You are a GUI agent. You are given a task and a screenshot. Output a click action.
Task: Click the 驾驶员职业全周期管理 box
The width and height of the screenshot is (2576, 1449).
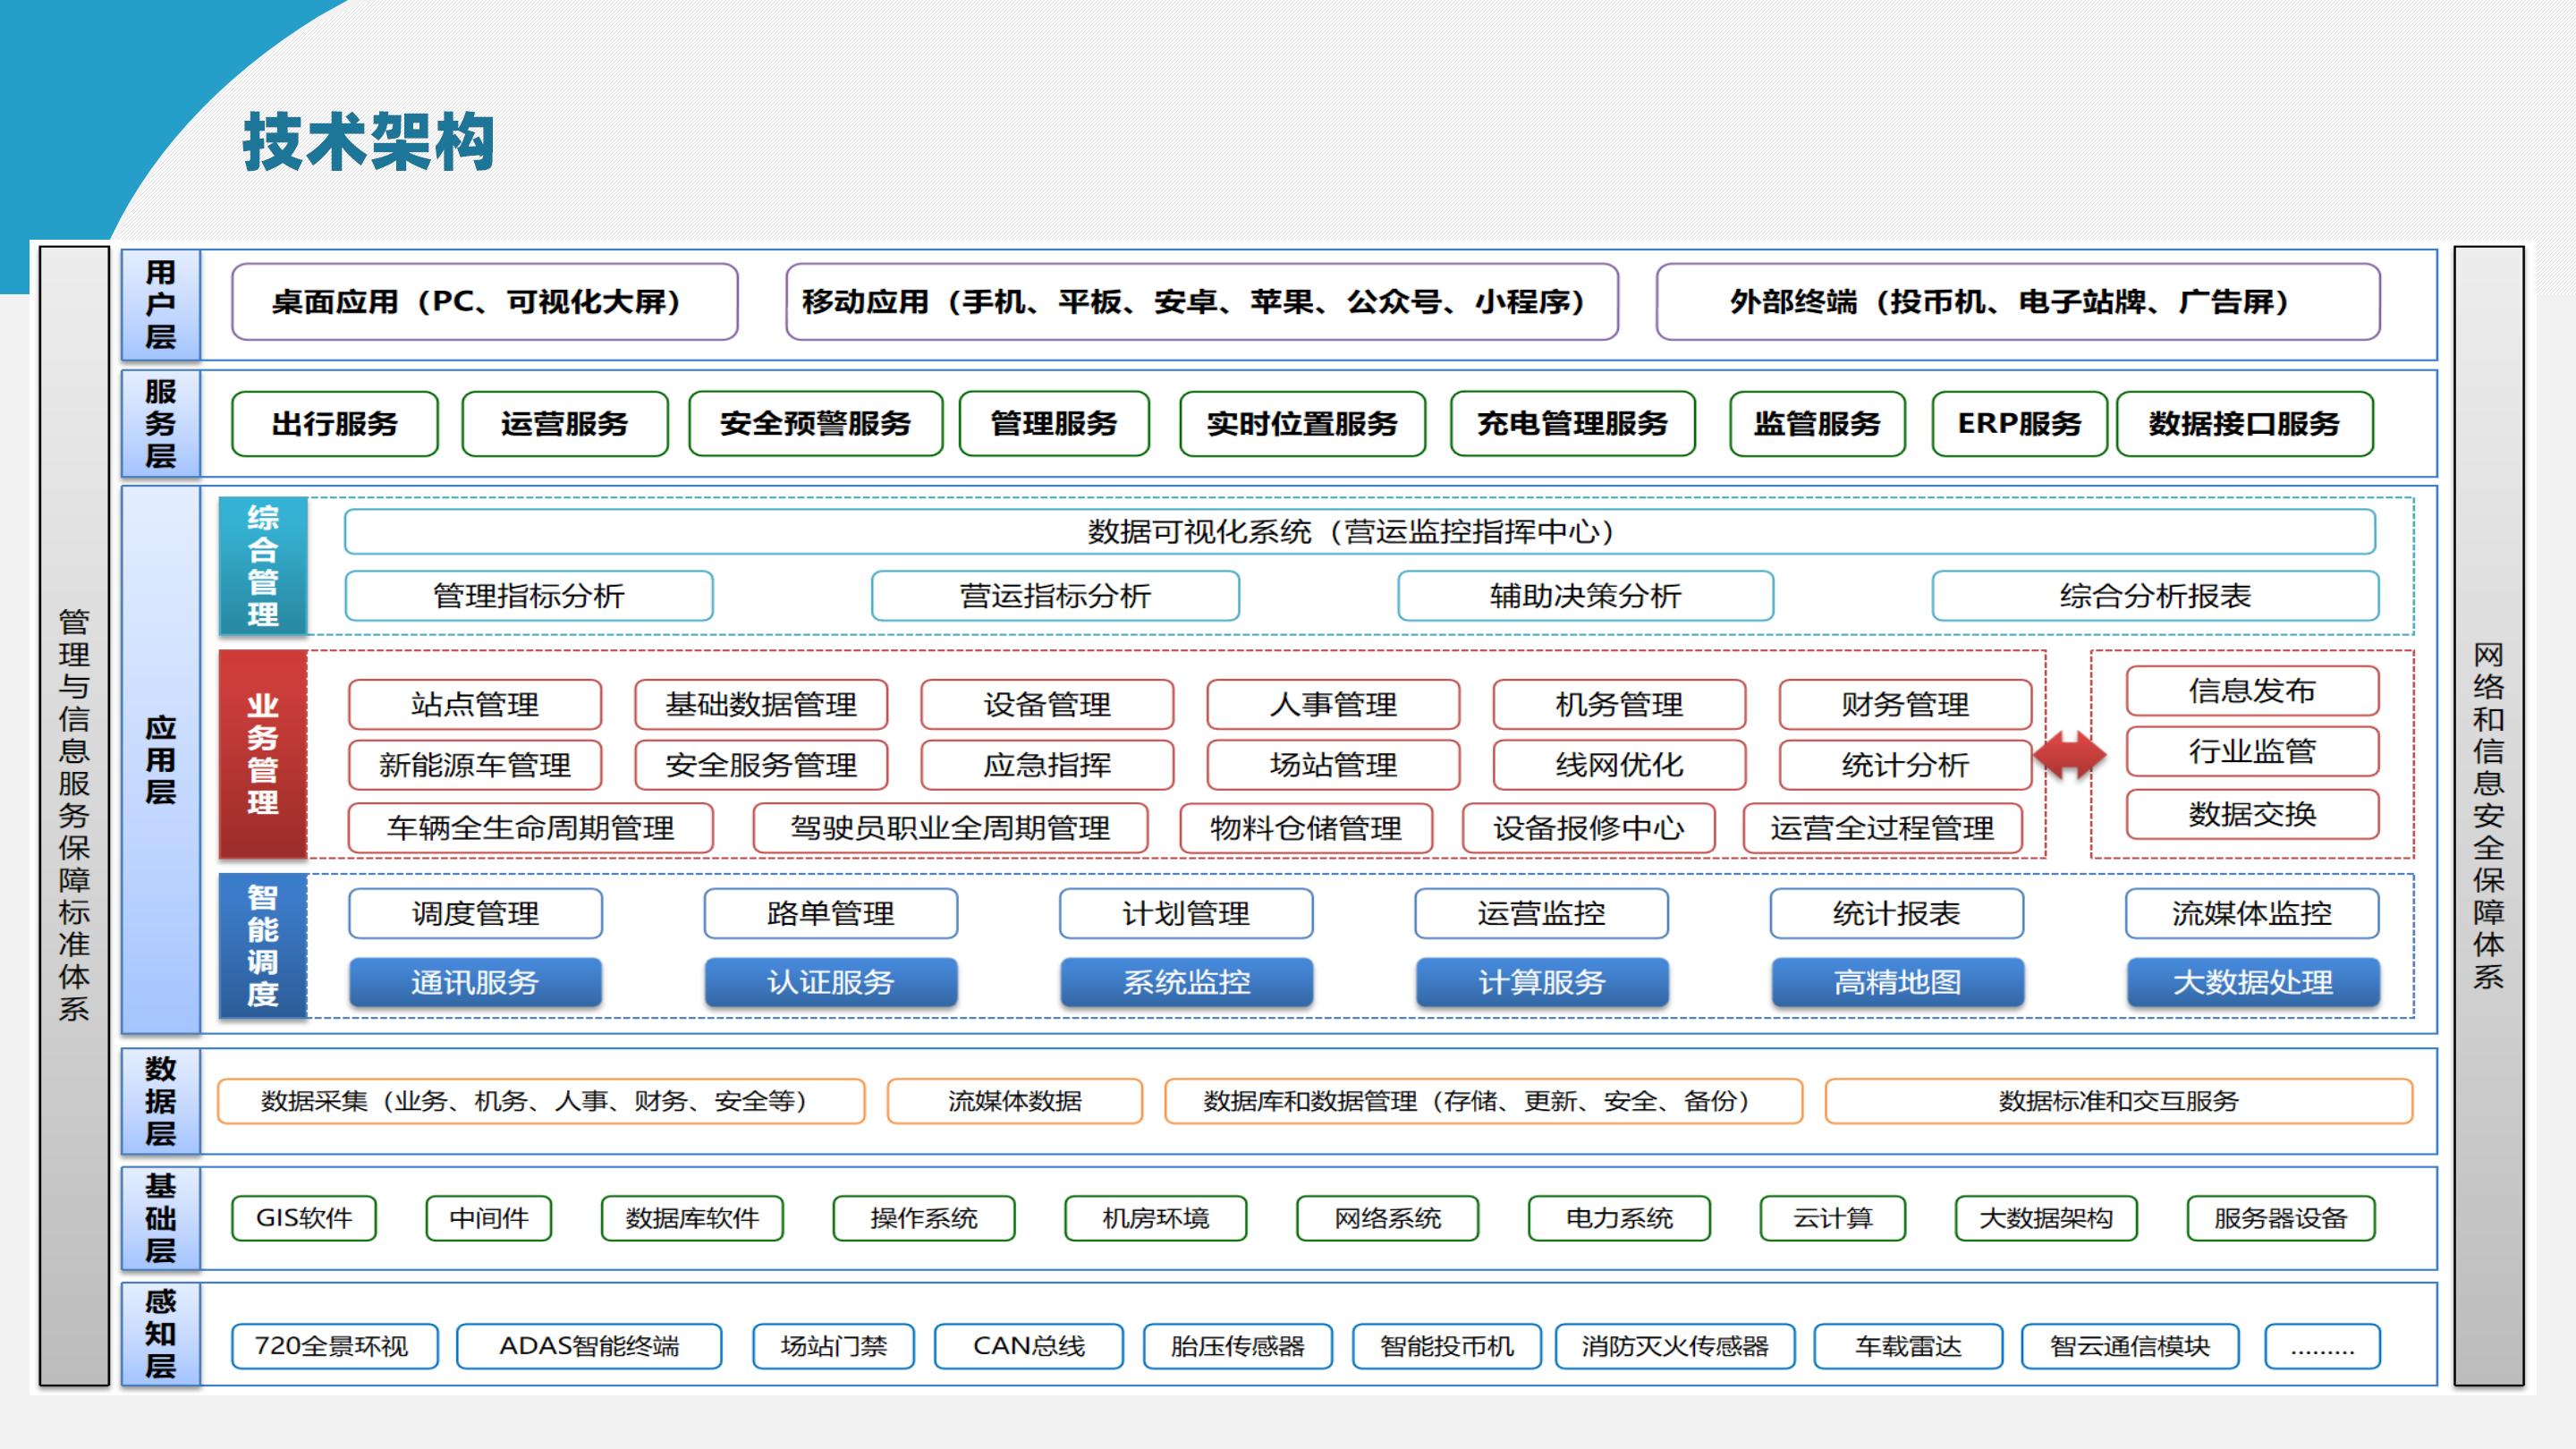point(949,828)
